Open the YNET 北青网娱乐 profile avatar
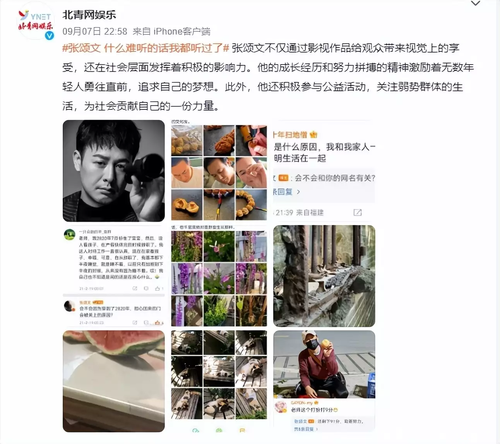Screen dimensions: 500x444 pos(36,22)
